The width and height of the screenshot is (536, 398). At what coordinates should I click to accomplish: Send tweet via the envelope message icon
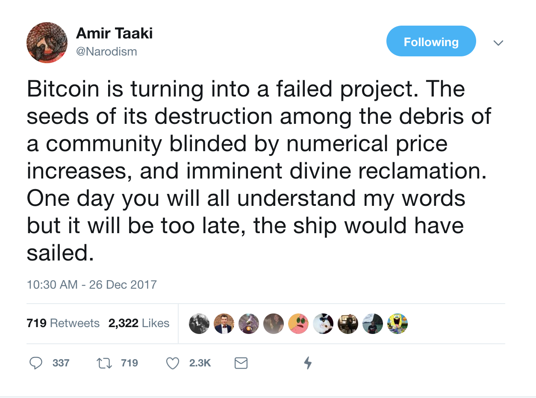[241, 363]
